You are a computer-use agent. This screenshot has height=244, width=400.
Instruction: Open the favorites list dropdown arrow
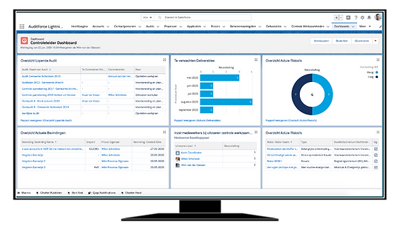341,17
